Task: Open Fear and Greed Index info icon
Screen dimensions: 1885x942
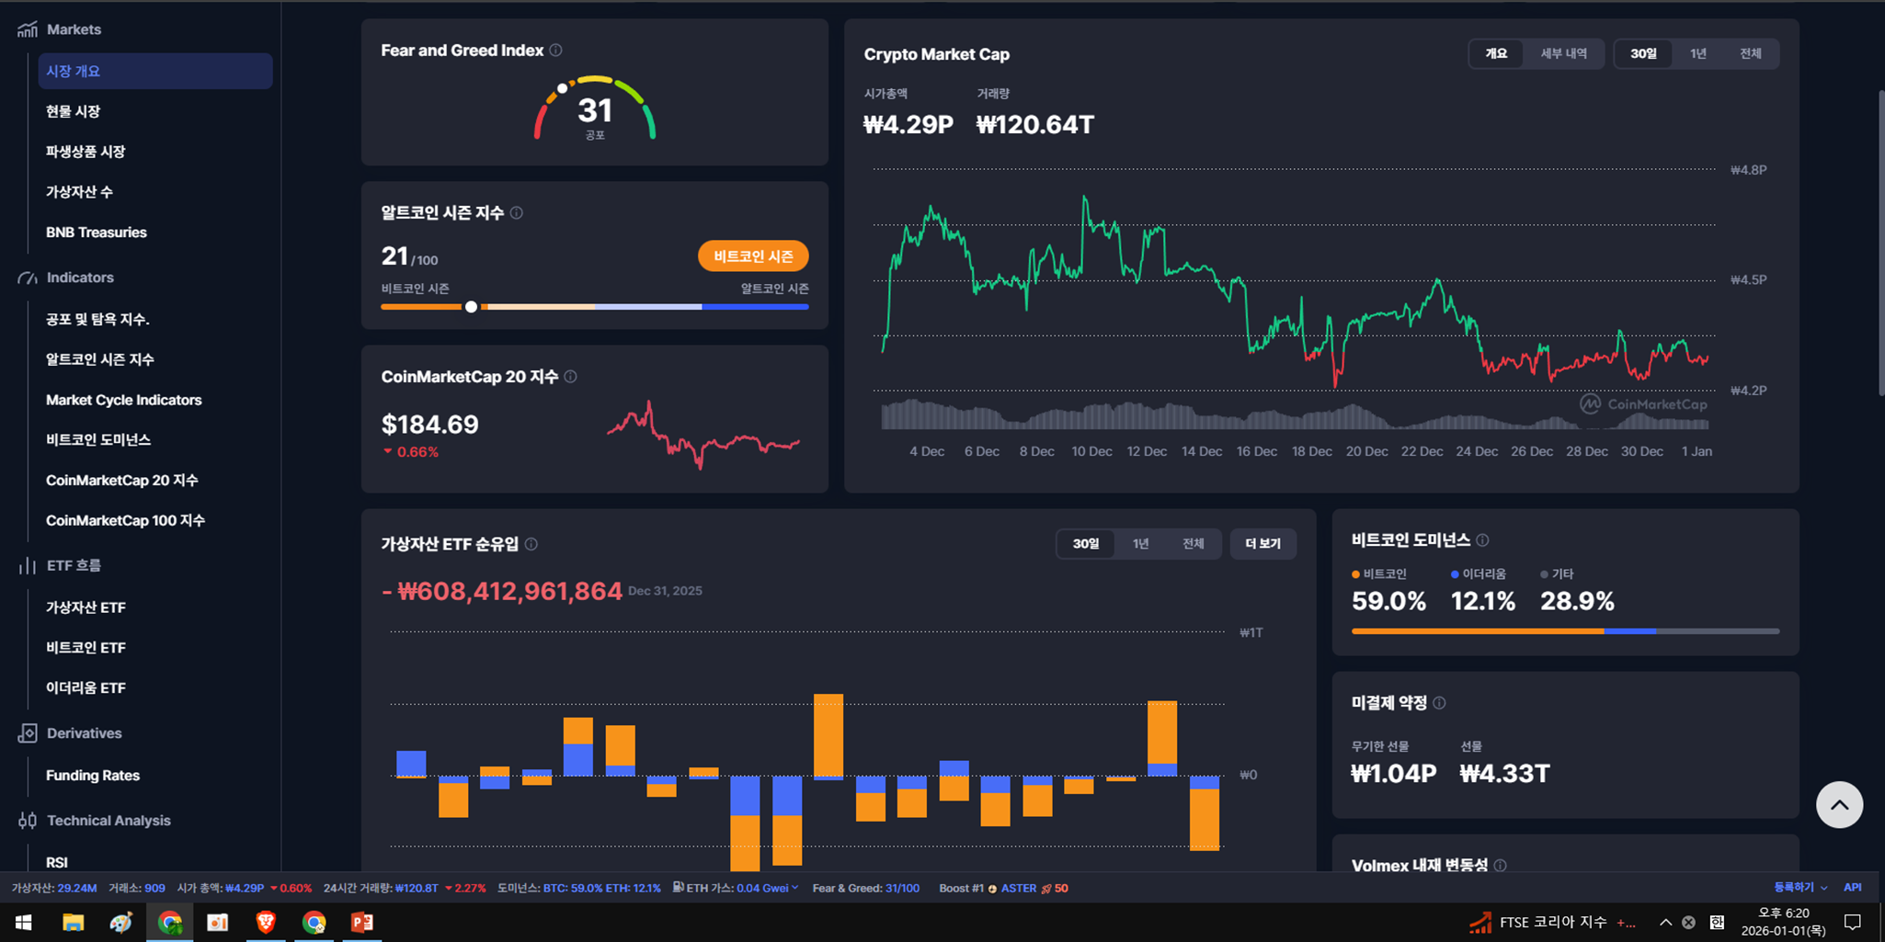Action: point(555,51)
